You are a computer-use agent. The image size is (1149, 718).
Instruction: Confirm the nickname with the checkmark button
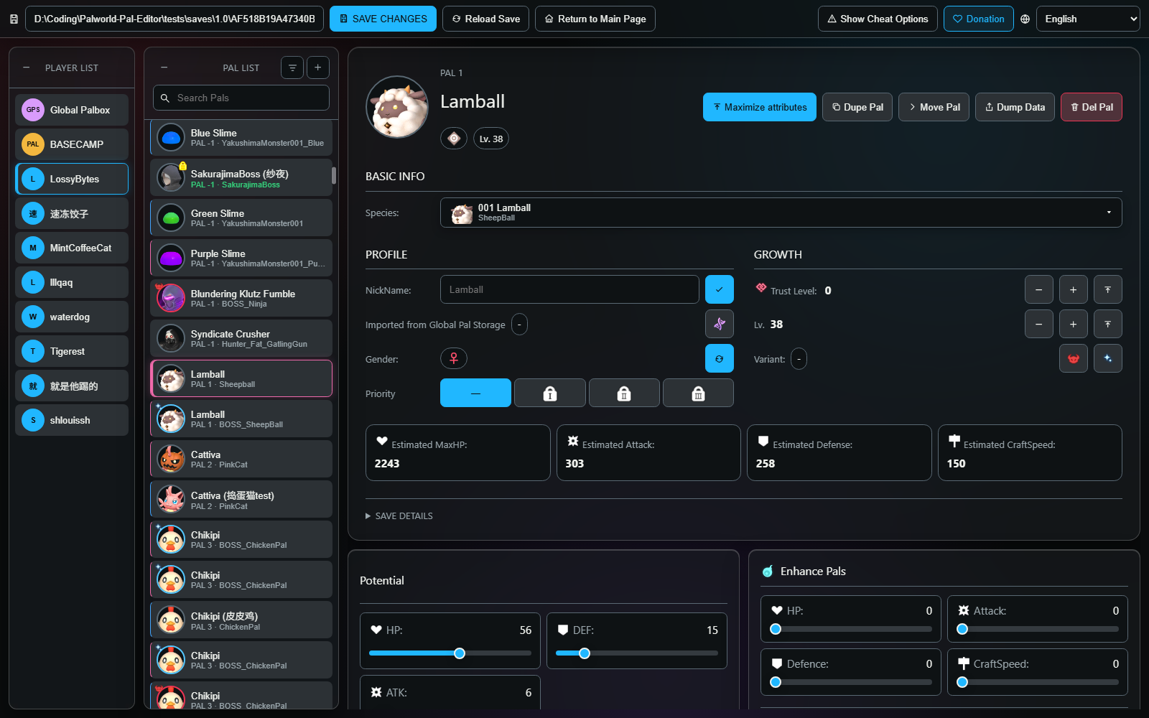720,289
